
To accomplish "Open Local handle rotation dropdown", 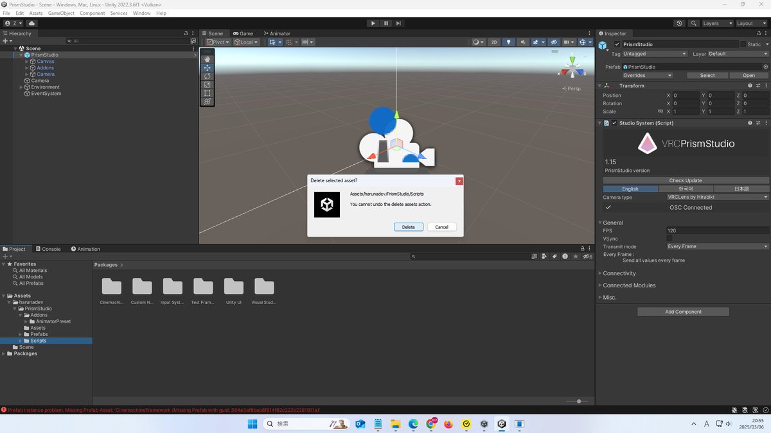I will tap(246, 42).
